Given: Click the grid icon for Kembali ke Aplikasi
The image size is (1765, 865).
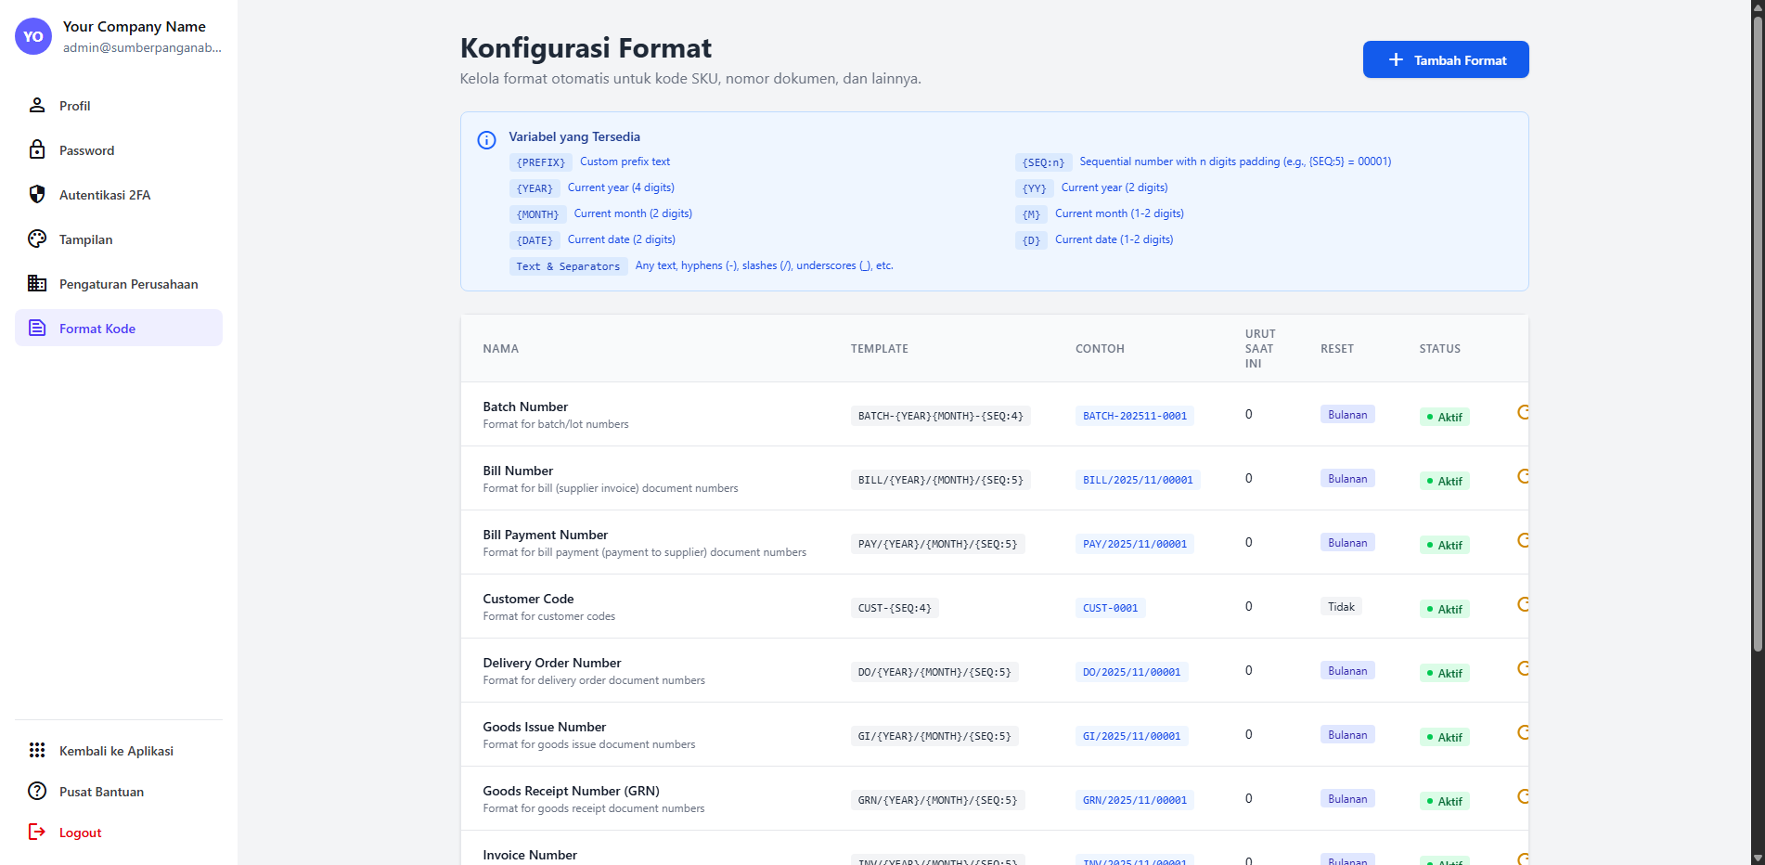Looking at the screenshot, I should click(x=37, y=750).
